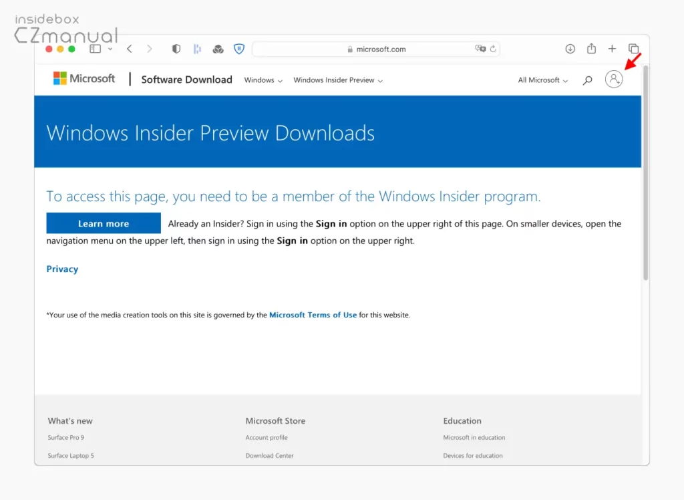Reload the page using refresh icon
Image resolution: width=684 pixels, height=500 pixels.
click(493, 49)
